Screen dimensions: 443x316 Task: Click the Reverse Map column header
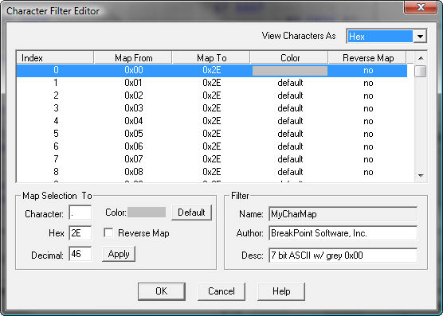pos(367,58)
